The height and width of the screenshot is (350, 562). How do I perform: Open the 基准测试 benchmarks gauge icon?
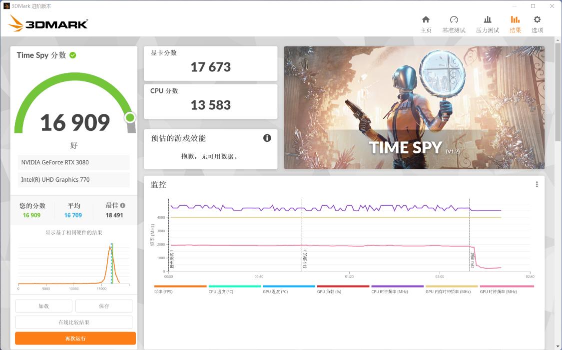454,20
